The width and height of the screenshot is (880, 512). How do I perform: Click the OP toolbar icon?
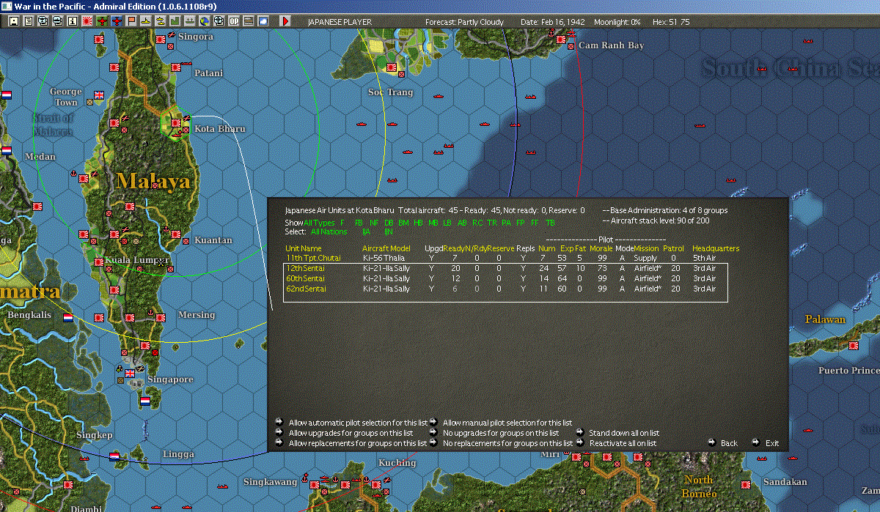pyautogui.click(x=233, y=21)
